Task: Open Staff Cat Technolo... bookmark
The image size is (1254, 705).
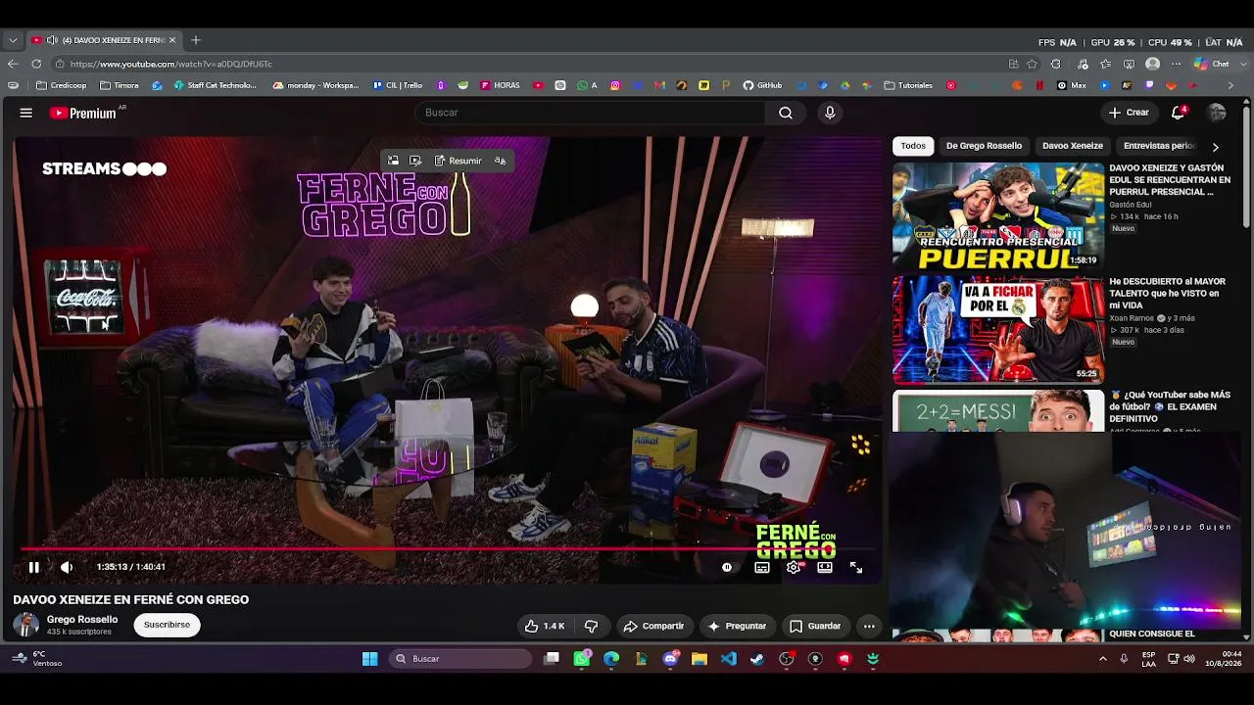Action: click(216, 85)
